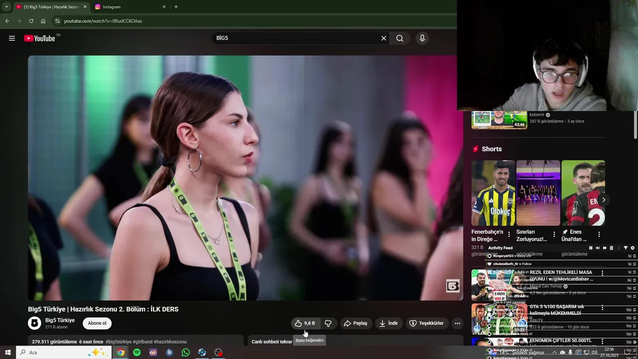Open options for the Fenerbahçe Short
Viewport: 638px width, 359px height.
coord(509,234)
